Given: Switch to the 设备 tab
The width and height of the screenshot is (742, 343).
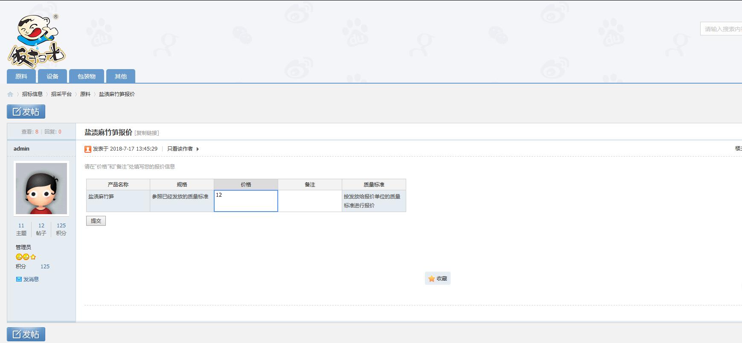Looking at the screenshot, I should coord(52,76).
